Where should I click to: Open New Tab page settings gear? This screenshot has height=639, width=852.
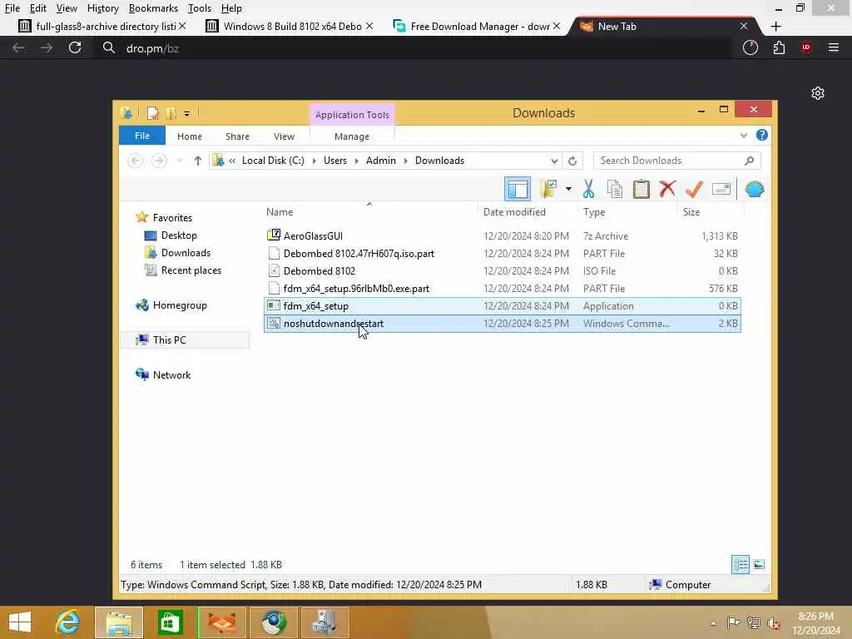pyautogui.click(x=818, y=93)
